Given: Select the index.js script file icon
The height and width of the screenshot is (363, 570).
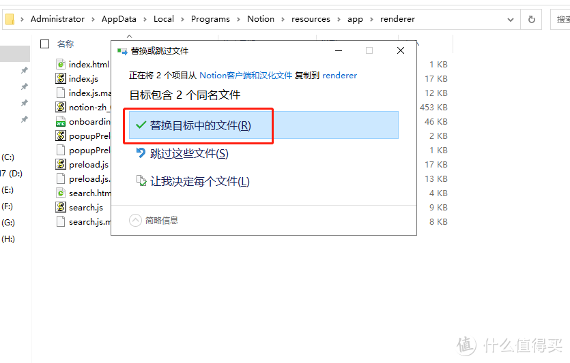Looking at the screenshot, I should point(61,78).
